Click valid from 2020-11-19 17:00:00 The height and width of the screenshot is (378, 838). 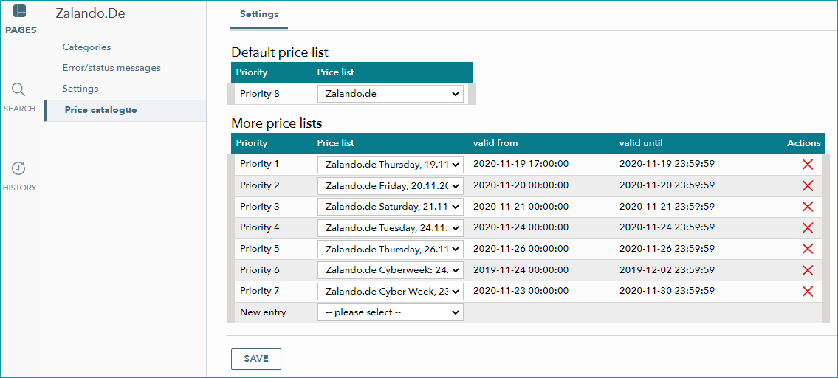(x=521, y=164)
